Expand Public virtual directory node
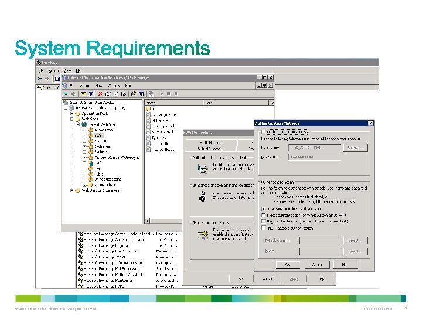Image resolution: width=422 pixels, height=317 pixels. click(x=84, y=174)
